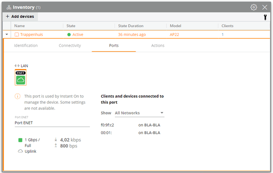
Task: Click the Active state text
Action: pos(77,35)
